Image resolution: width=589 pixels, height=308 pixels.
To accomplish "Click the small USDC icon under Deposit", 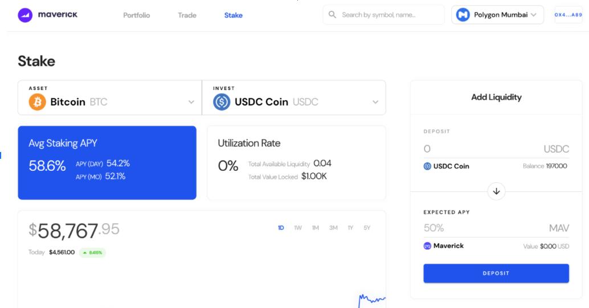I will click(x=427, y=166).
